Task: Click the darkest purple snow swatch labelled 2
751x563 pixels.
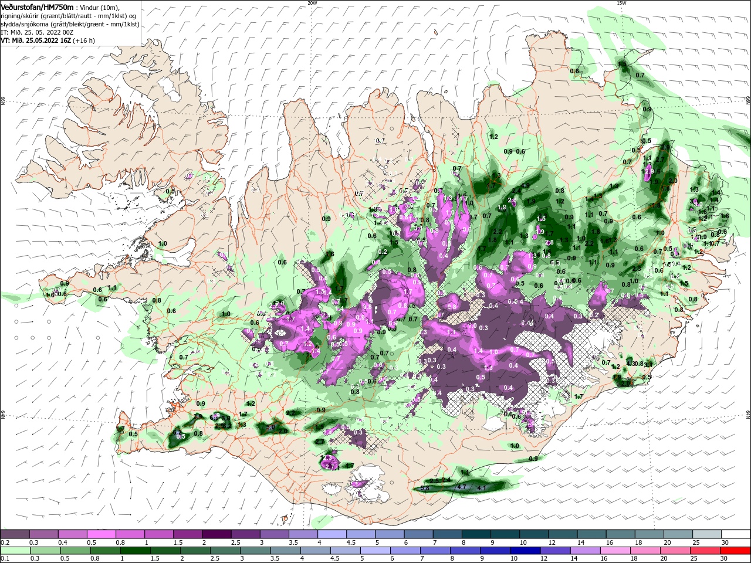Action: [x=216, y=534]
